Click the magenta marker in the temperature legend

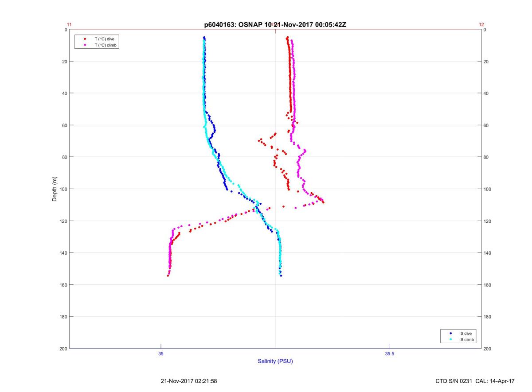tap(85, 45)
